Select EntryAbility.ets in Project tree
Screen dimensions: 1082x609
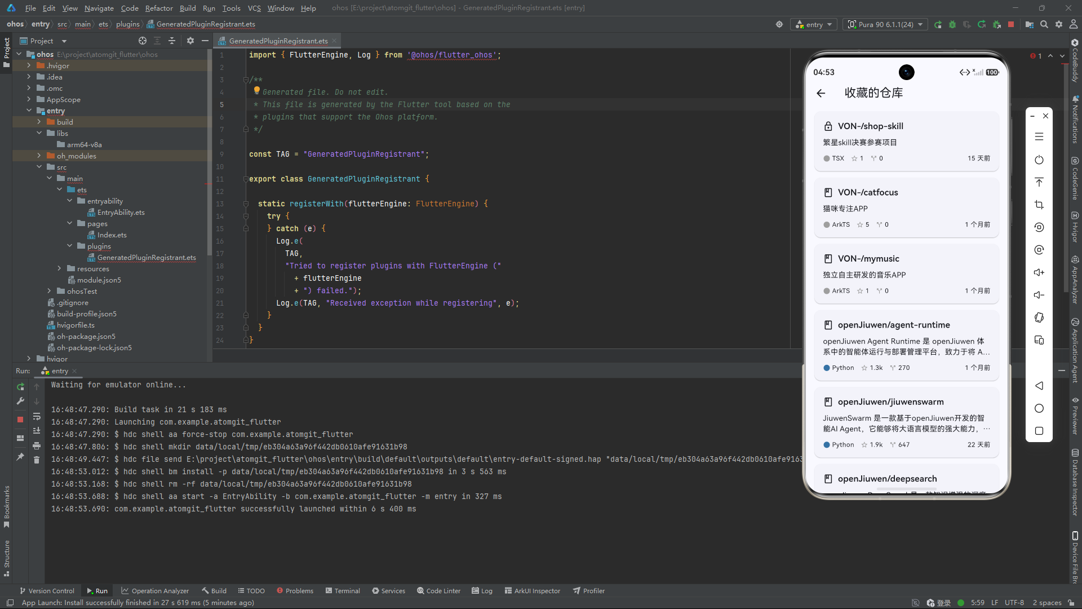[x=121, y=212]
